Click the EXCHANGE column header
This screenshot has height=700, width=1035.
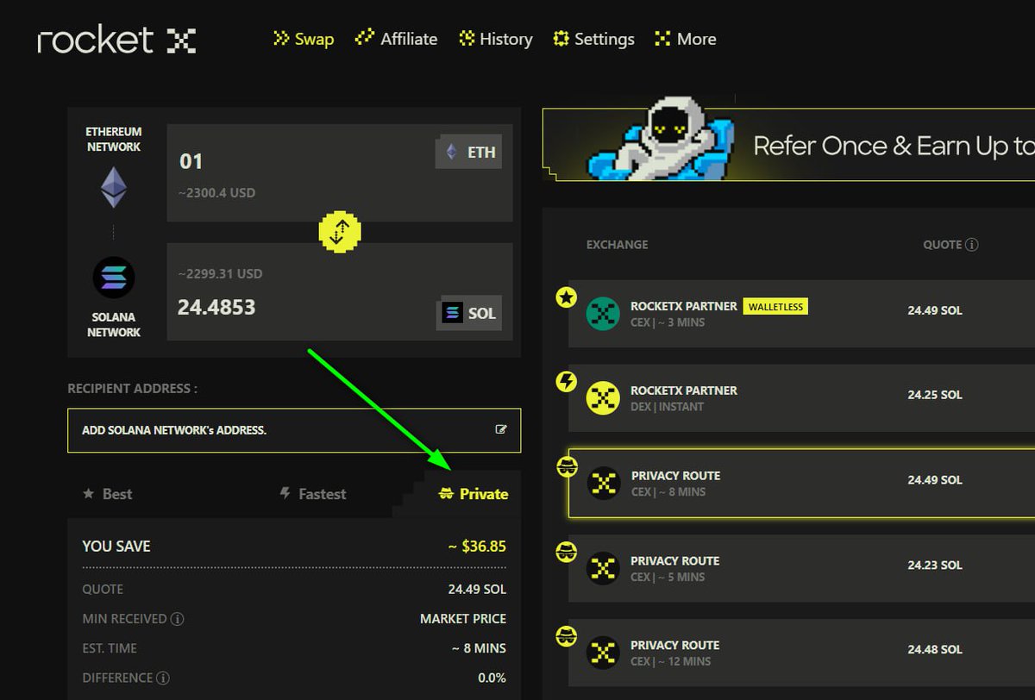coord(617,245)
